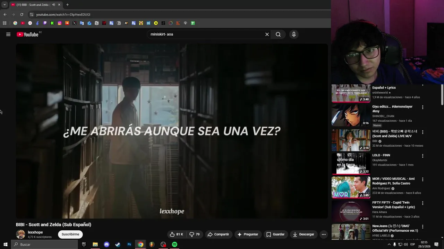Start voice search with microphone

pyautogui.click(x=294, y=34)
